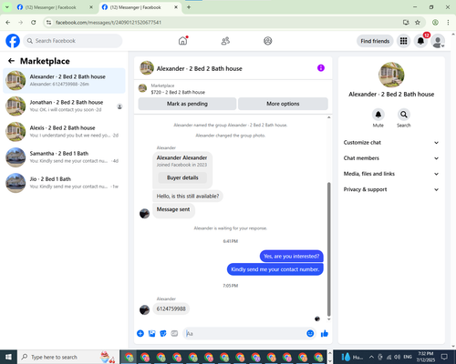Open the $720 - 2 Bed 2 Bath house listing

coord(178,92)
